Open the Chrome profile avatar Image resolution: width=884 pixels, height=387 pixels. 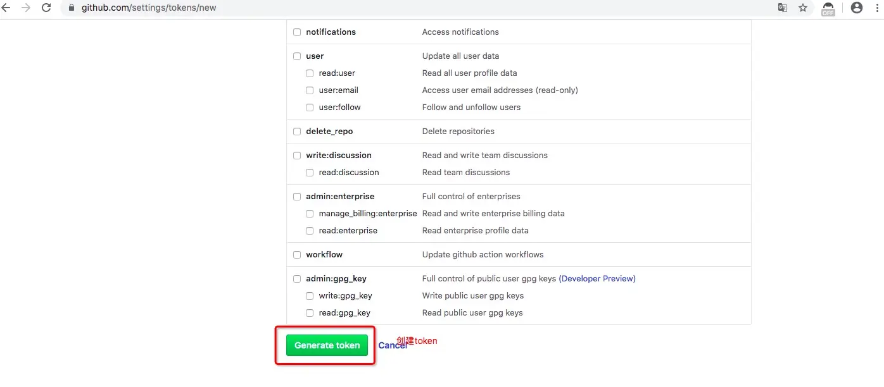857,8
